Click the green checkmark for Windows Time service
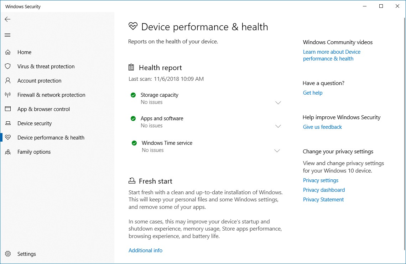The image size is (406, 264). [x=134, y=143]
